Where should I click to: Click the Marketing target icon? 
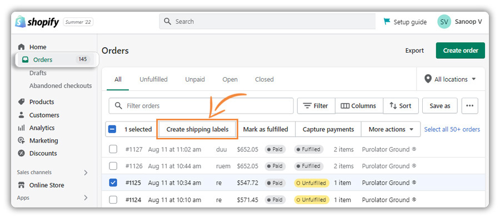tap(21, 140)
